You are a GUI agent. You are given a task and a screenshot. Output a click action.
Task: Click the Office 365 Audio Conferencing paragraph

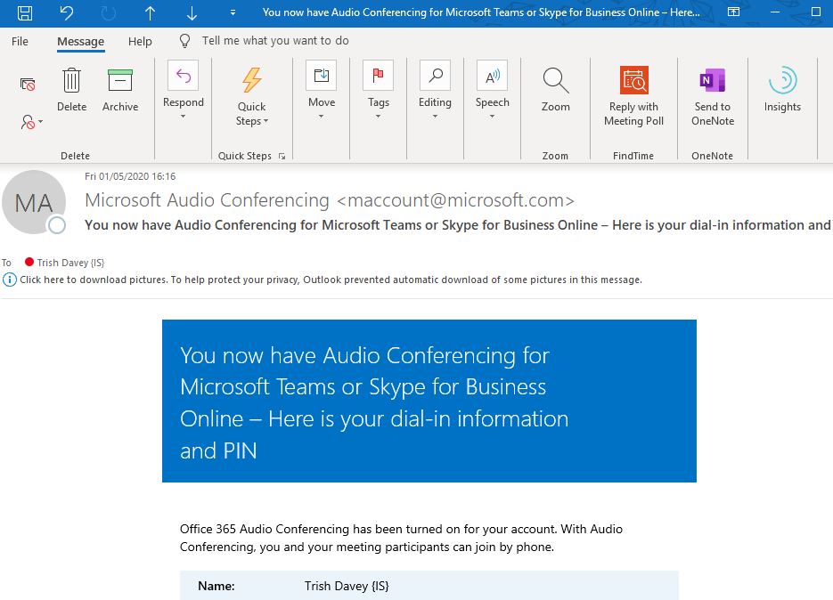(x=401, y=538)
